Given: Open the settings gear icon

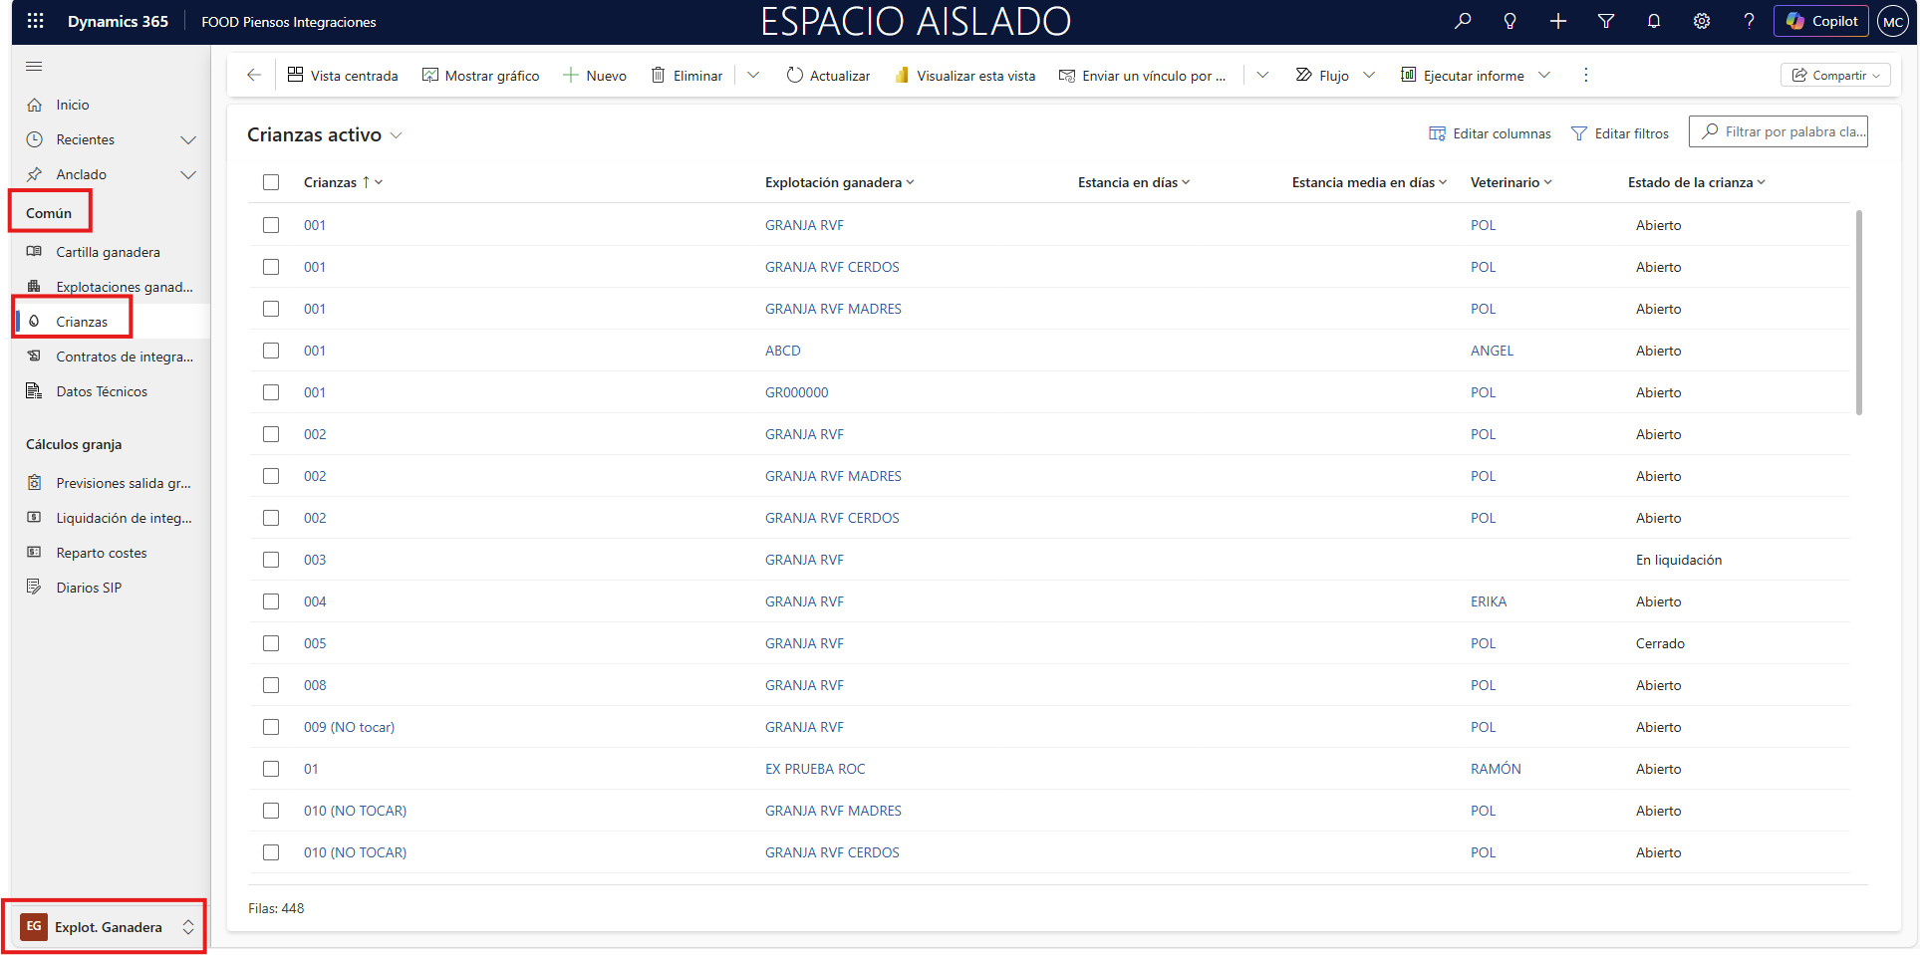Looking at the screenshot, I should (x=1701, y=21).
